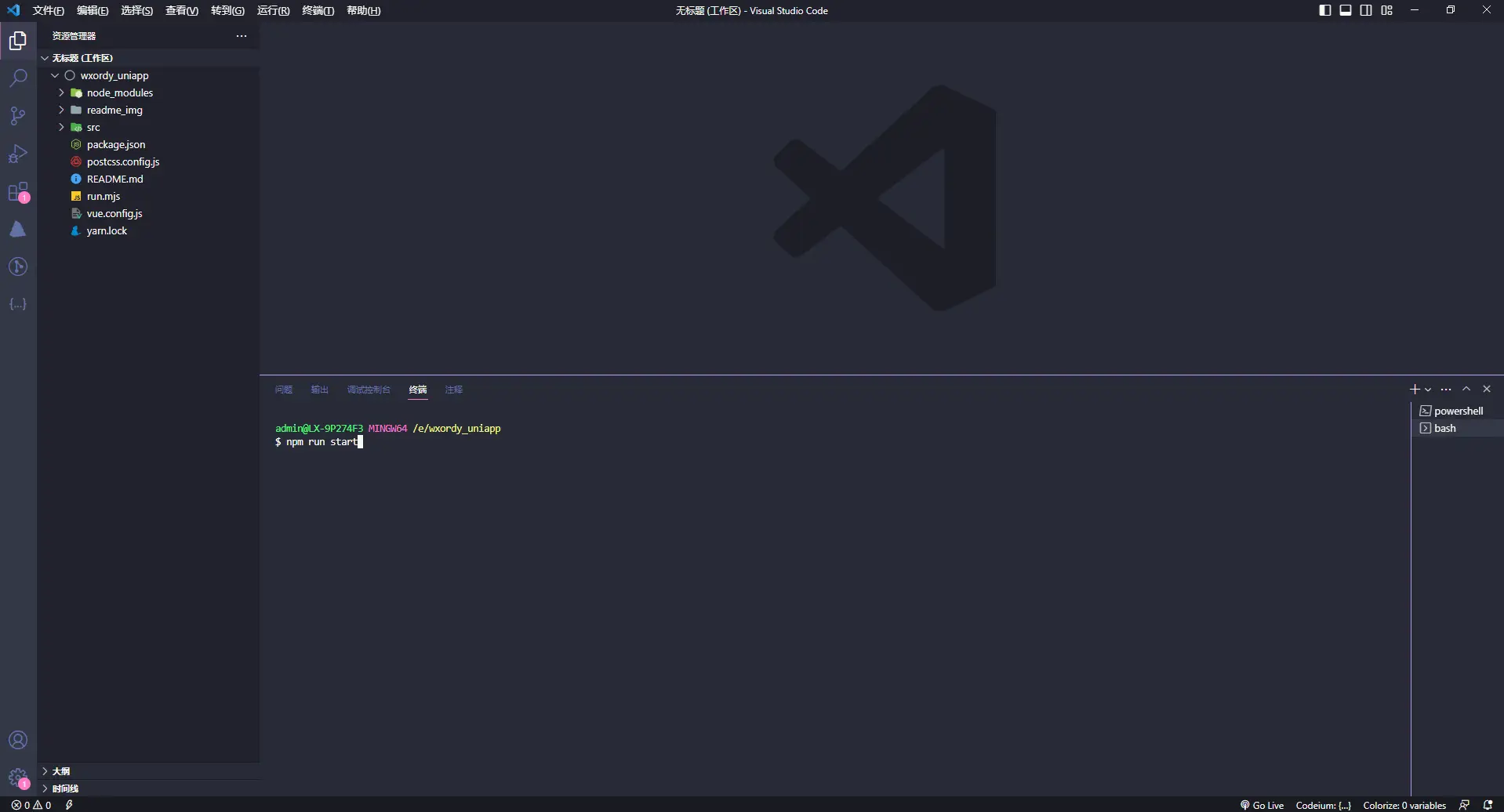Click the Explorer title 资源管理器
The height and width of the screenshot is (812, 1504).
pos(74,36)
